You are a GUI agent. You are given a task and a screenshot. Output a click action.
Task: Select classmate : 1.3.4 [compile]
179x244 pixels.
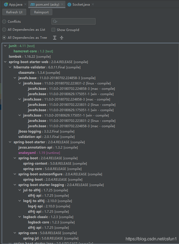tap(39, 72)
